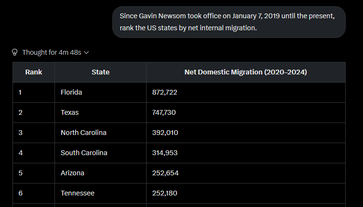Image resolution: width=363 pixels, height=207 pixels.
Task: Select the 'State' column header
Action: pyautogui.click(x=100, y=72)
